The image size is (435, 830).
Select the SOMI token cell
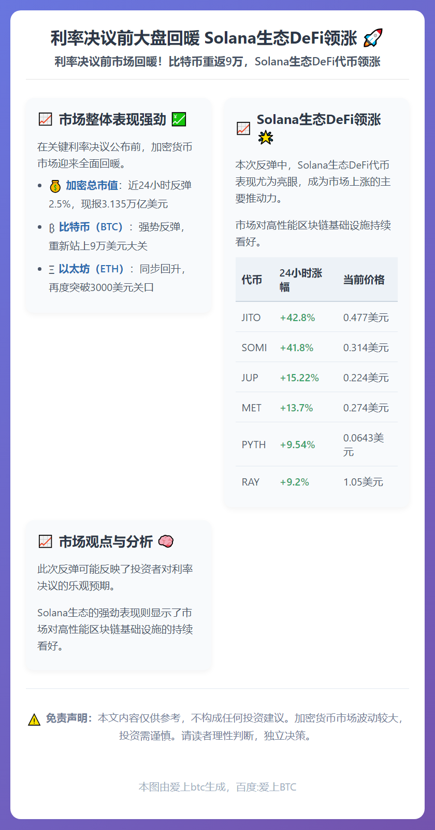pyautogui.click(x=254, y=348)
